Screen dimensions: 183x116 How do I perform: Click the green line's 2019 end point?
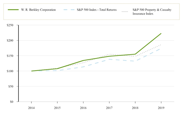[x=161, y=33]
